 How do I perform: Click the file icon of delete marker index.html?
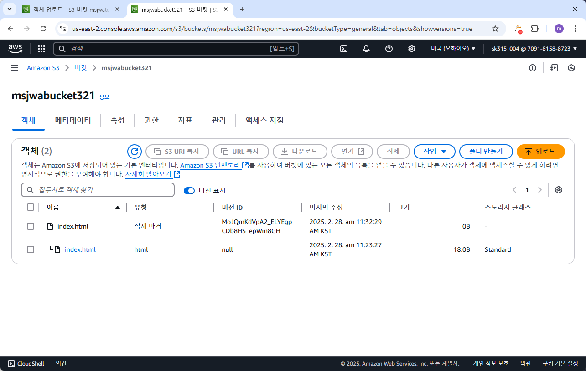pyautogui.click(x=51, y=226)
